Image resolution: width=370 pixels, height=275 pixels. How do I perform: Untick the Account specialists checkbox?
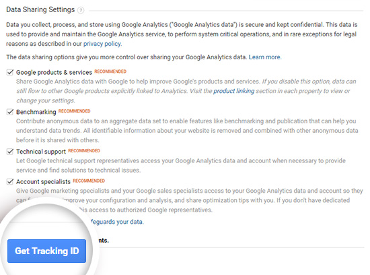pos(10,181)
